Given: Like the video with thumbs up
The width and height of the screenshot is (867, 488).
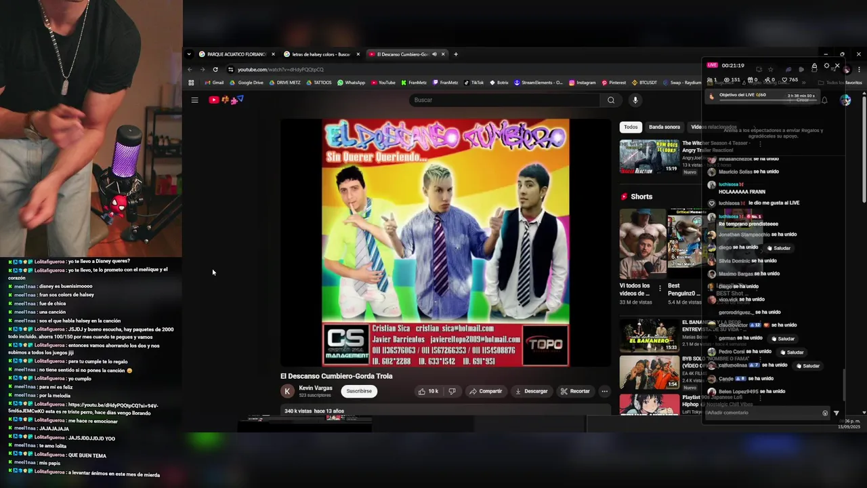Looking at the screenshot, I should [x=428, y=391].
